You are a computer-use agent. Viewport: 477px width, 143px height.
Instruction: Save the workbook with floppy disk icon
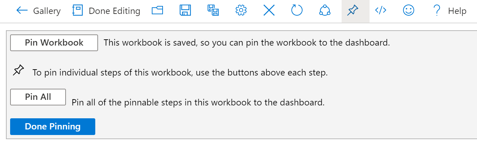[x=185, y=11]
